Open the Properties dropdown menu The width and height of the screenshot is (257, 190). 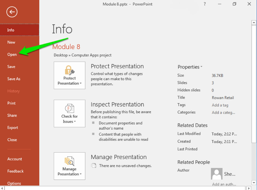click(x=190, y=67)
